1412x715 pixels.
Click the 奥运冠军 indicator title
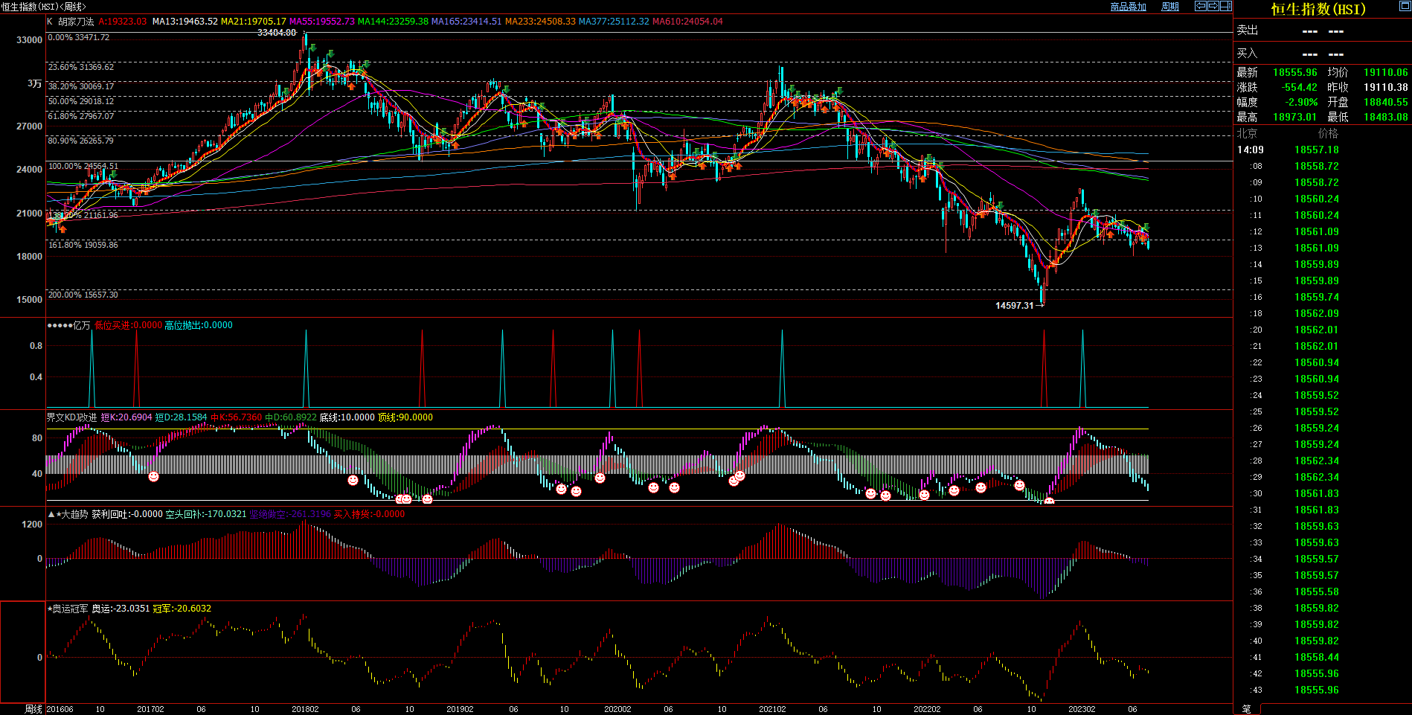(x=70, y=609)
